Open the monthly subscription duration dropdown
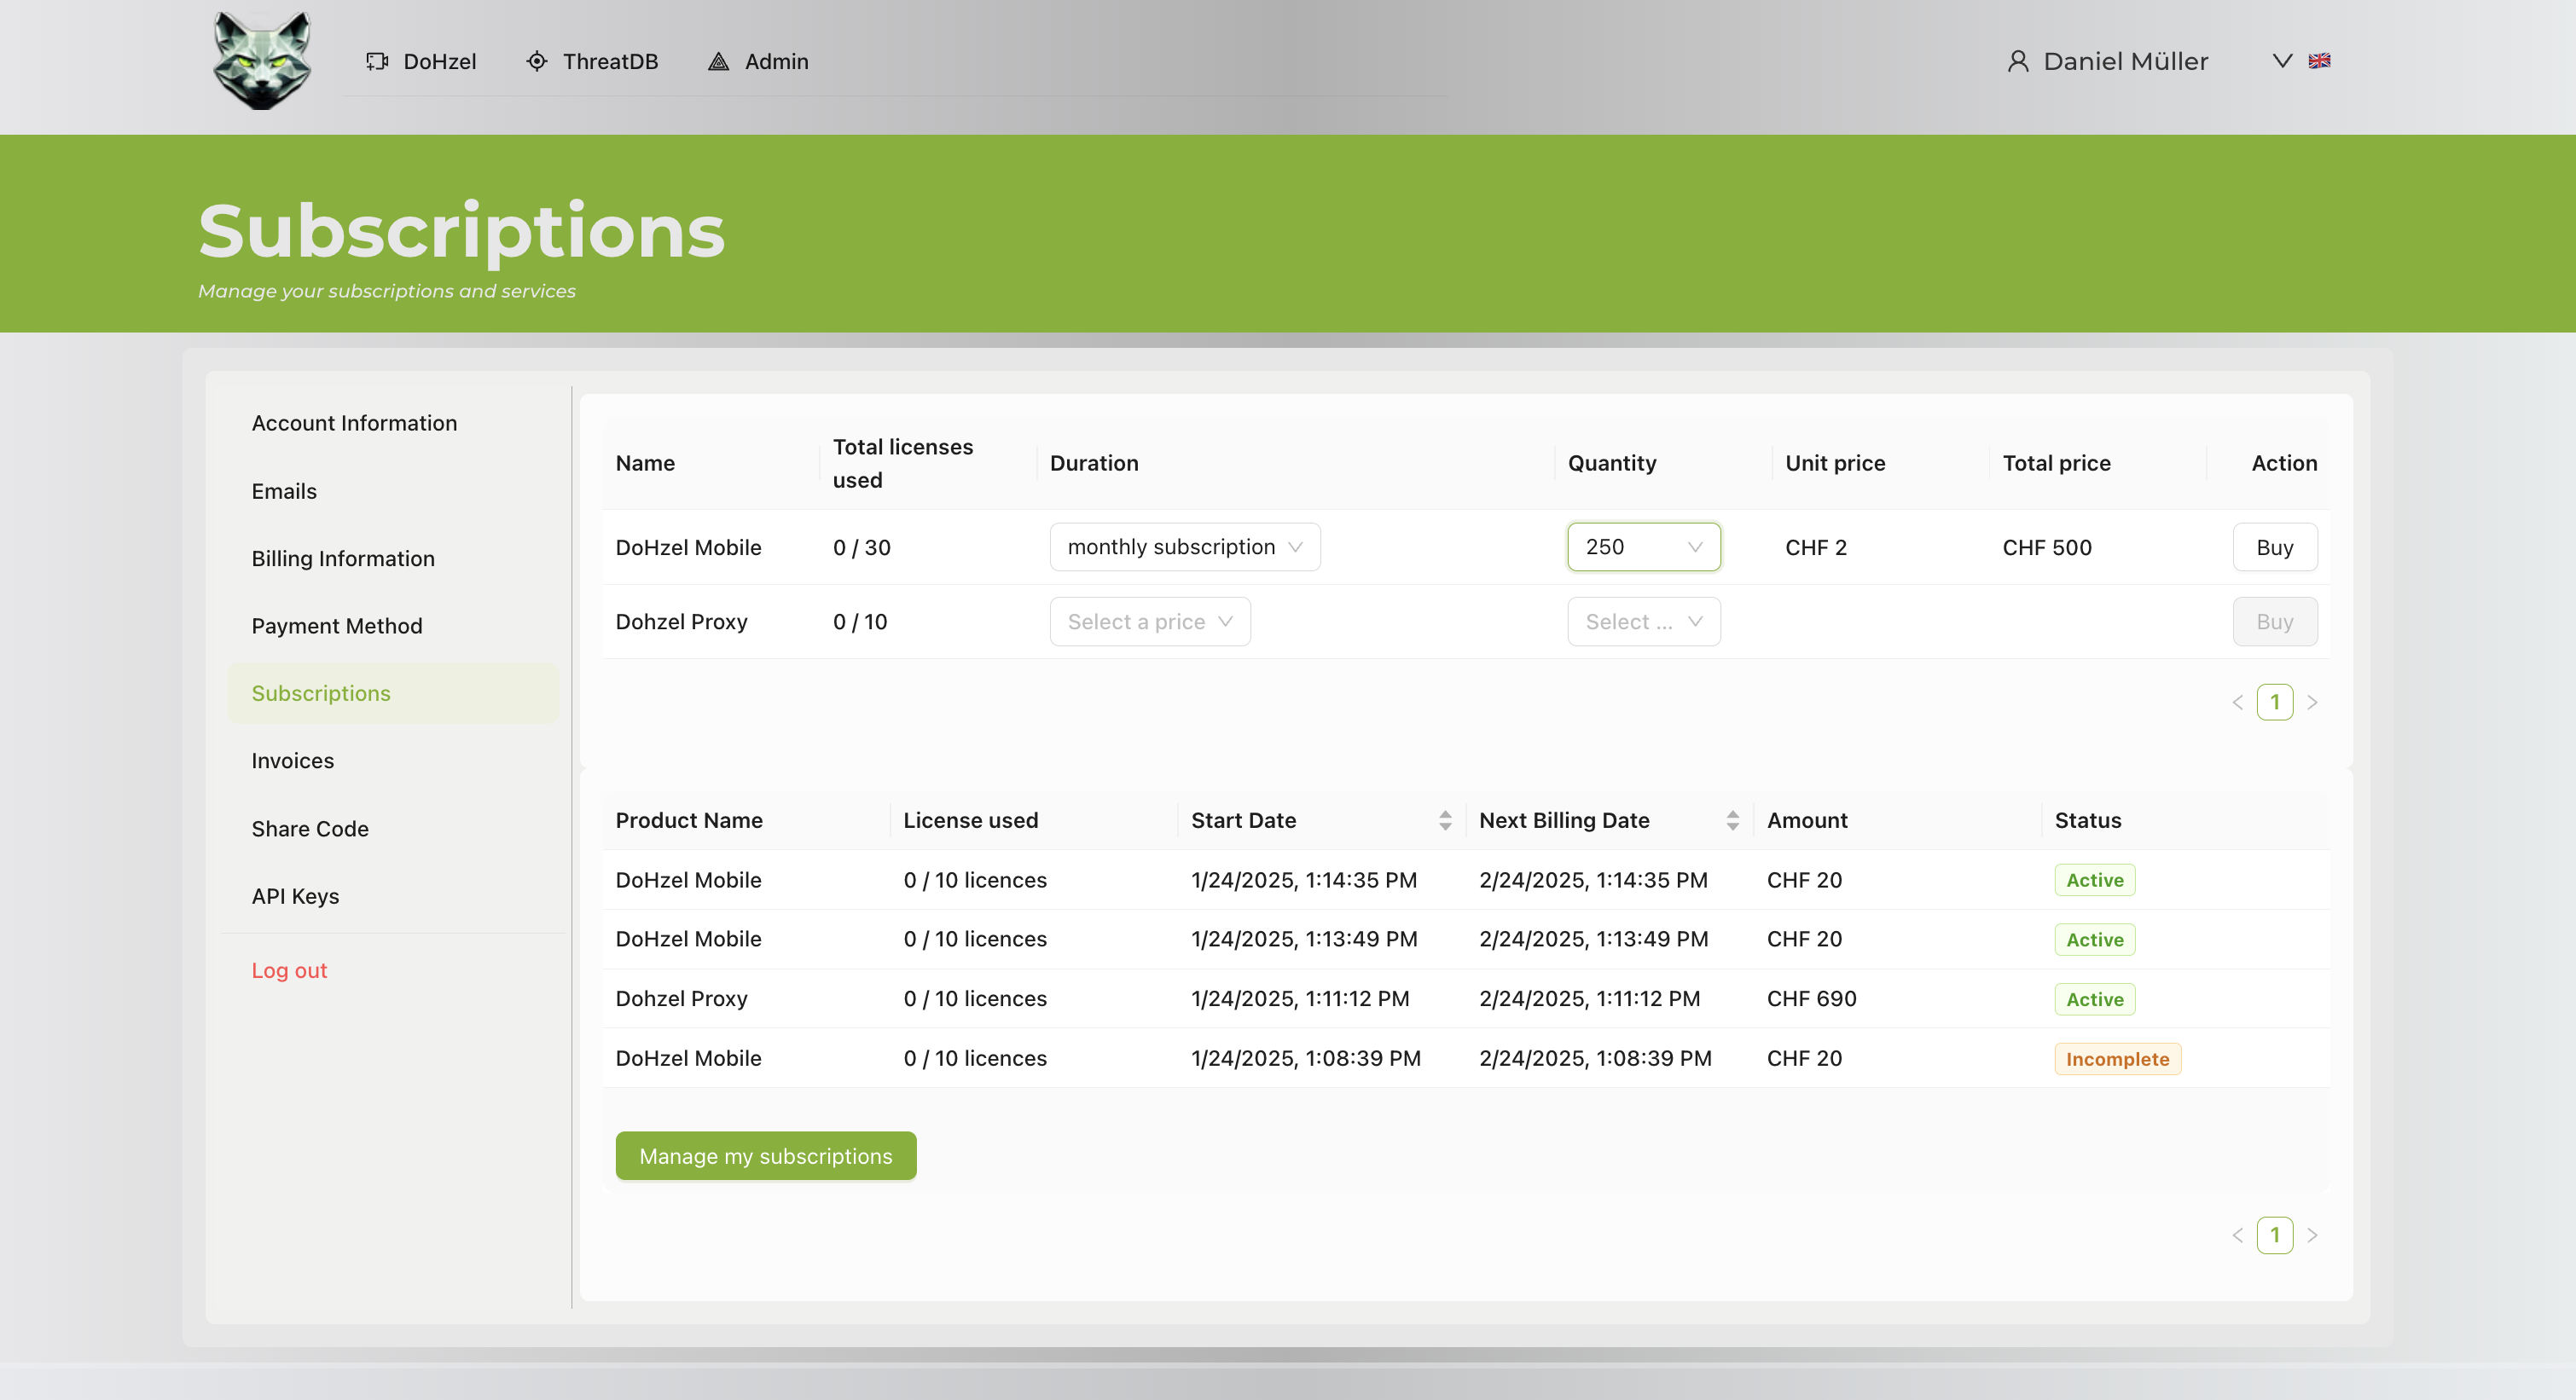This screenshot has width=2576, height=1400. (1185, 547)
